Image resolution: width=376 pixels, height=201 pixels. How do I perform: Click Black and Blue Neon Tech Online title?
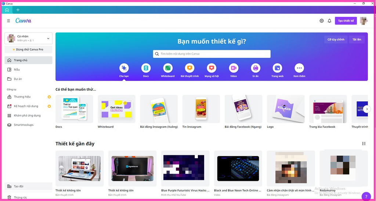238,190
